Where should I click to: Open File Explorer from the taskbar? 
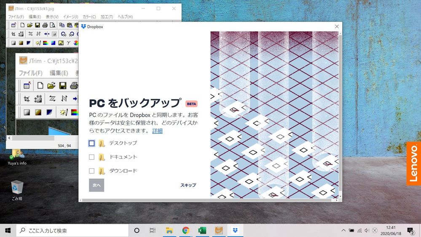pyautogui.click(x=169, y=230)
